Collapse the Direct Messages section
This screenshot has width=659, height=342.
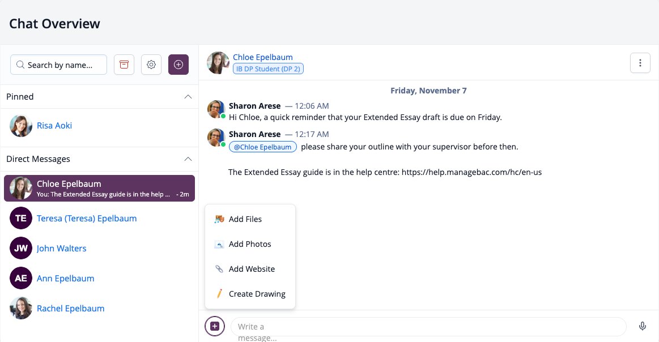click(188, 159)
